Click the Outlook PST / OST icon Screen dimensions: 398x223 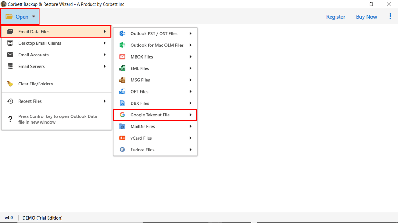point(123,33)
